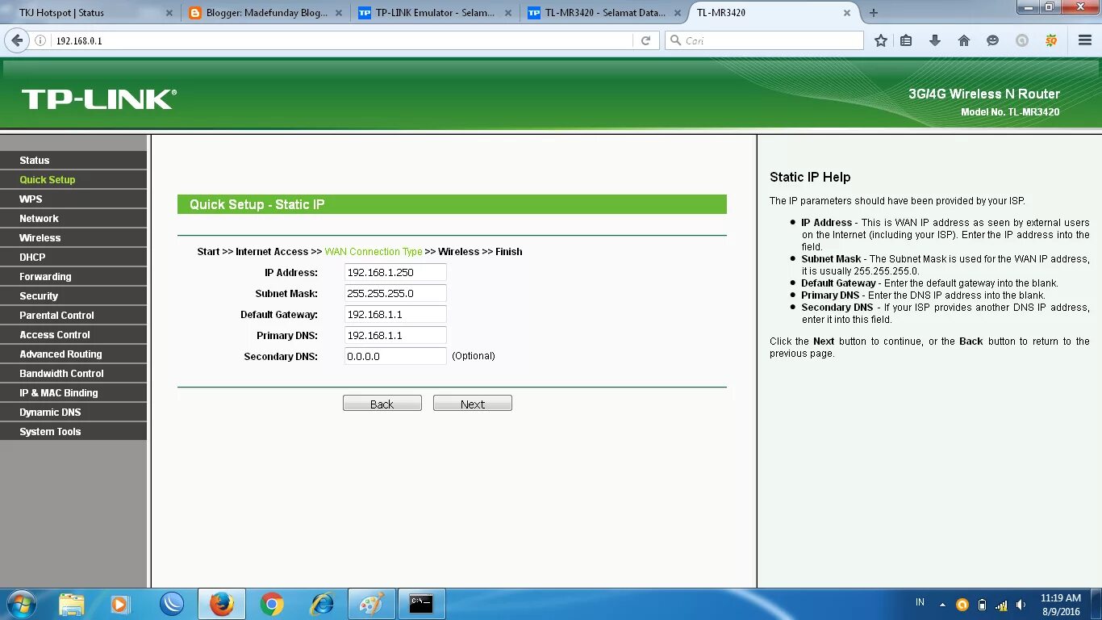
Task: Click the Next button to continue setup
Action: [x=473, y=404]
